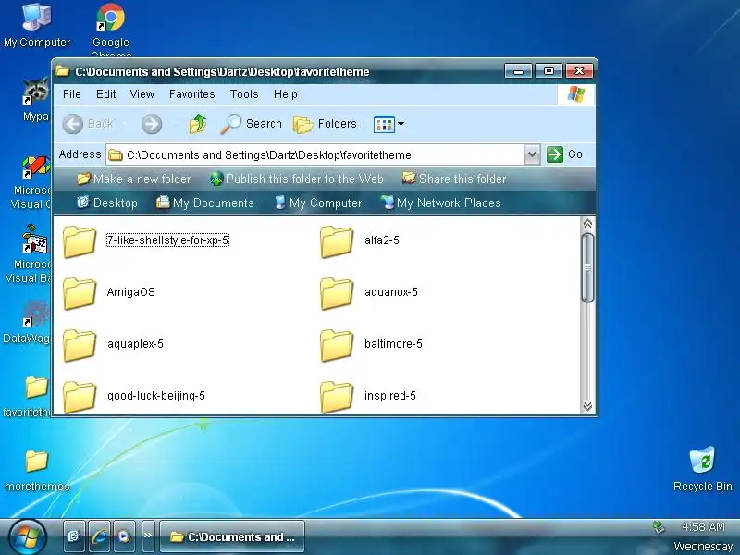Select the aquaplex-5 folder icon
Image resolution: width=740 pixels, height=555 pixels.
(x=80, y=345)
